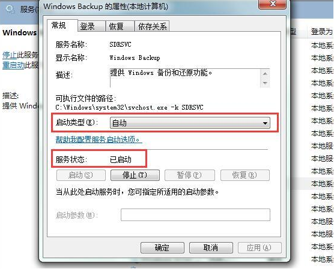Click the 取消 button
The height and width of the screenshot is (269, 334).
tap(211, 248)
